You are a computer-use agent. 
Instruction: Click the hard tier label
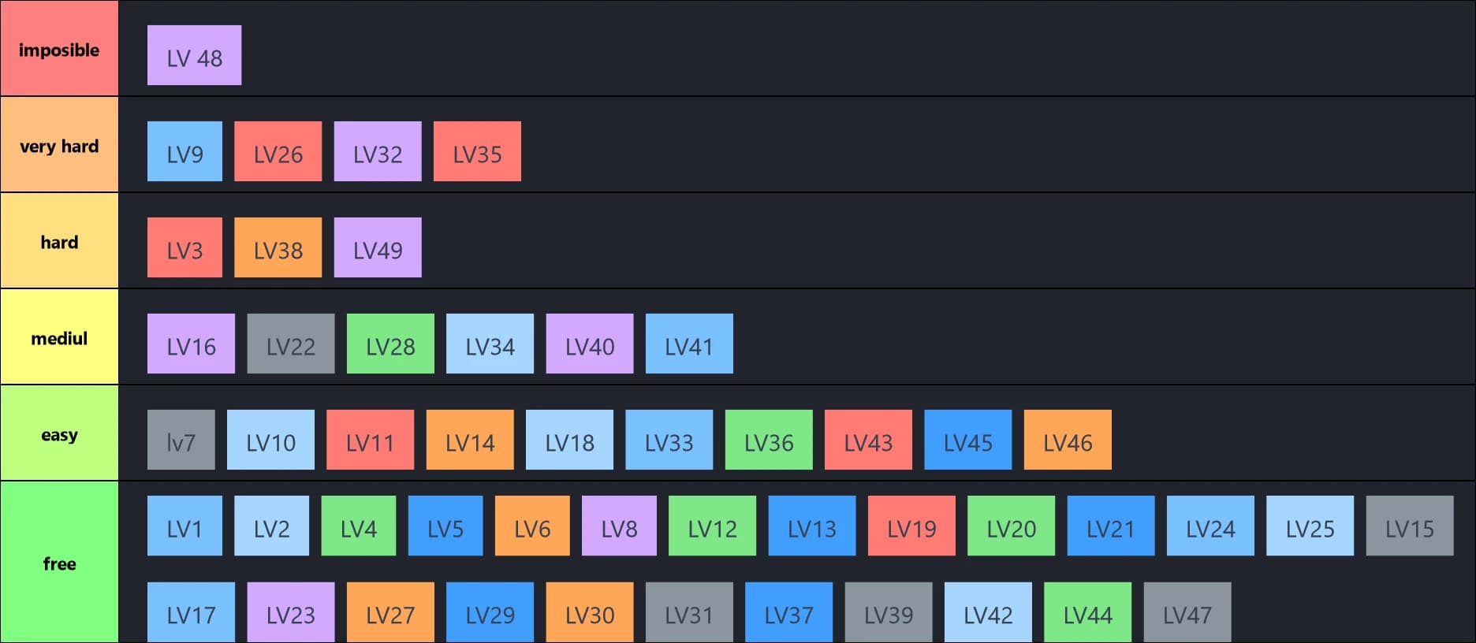pyautogui.click(x=59, y=241)
